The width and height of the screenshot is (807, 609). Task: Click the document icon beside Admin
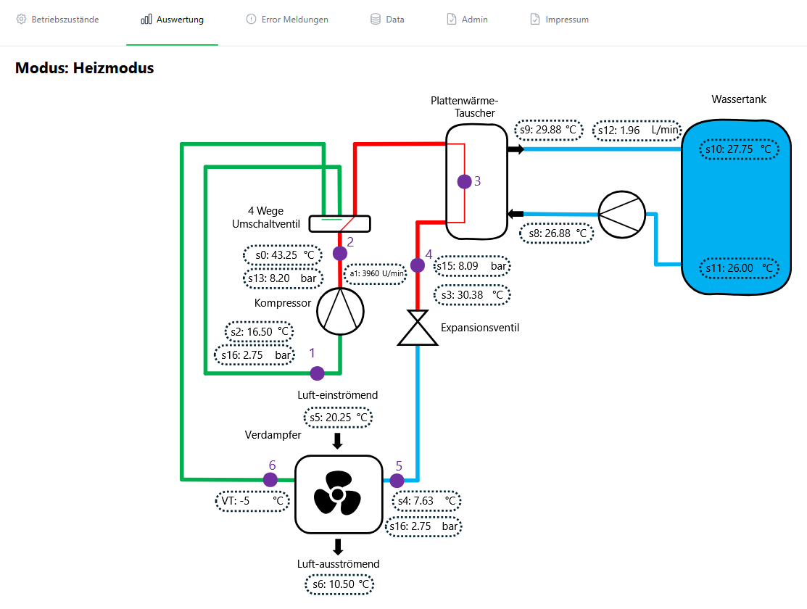point(452,19)
